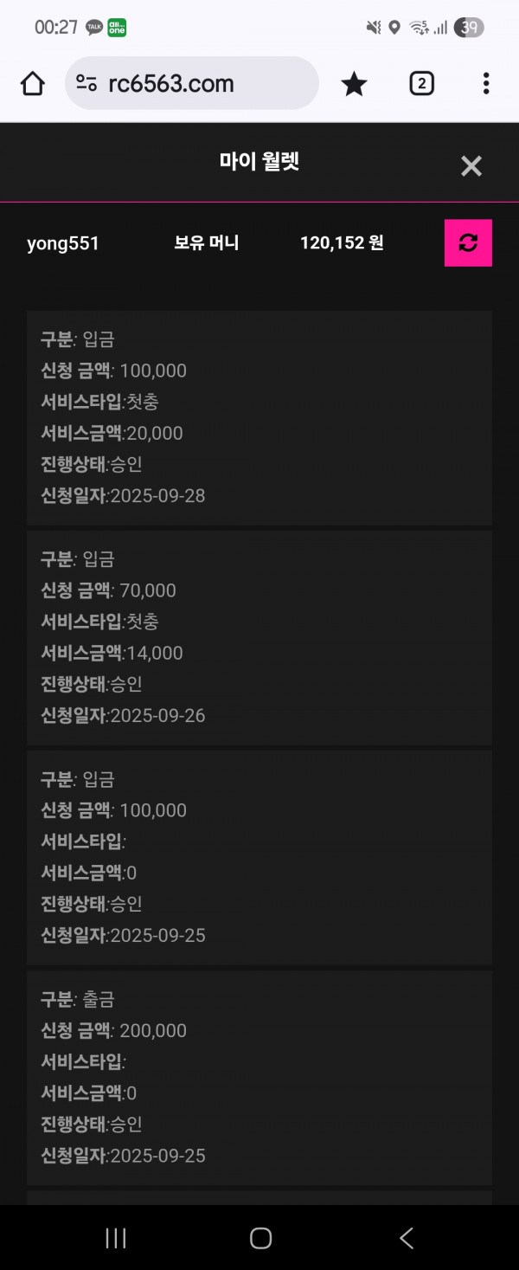
Task: Tap the 보유 머니 label
Action: click(207, 243)
